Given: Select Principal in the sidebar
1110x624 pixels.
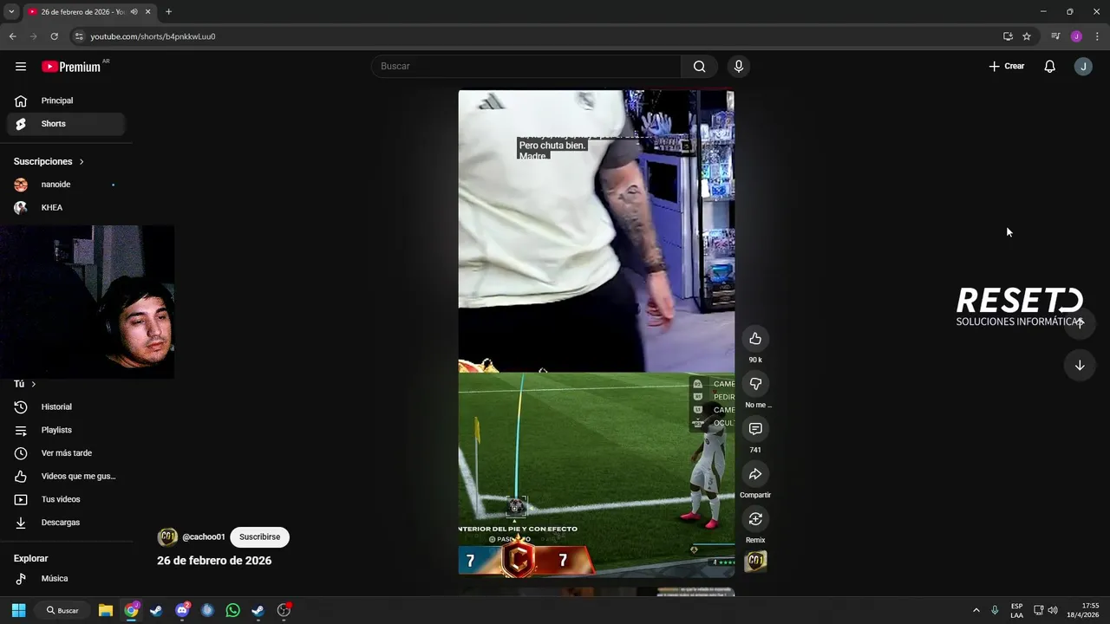Looking at the screenshot, I should pos(66,101).
